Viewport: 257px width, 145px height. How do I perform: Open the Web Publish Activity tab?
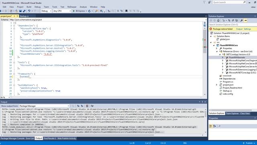pyautogui.click(x=67, y=139)
